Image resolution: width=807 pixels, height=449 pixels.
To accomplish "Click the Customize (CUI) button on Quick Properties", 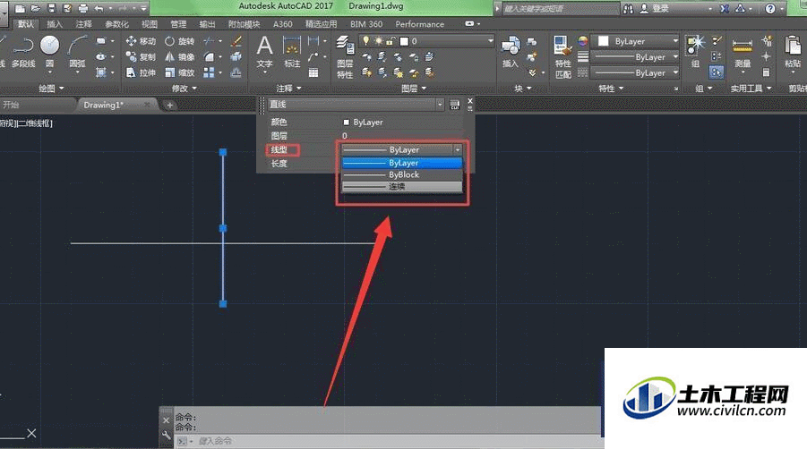I will (454, 105).
